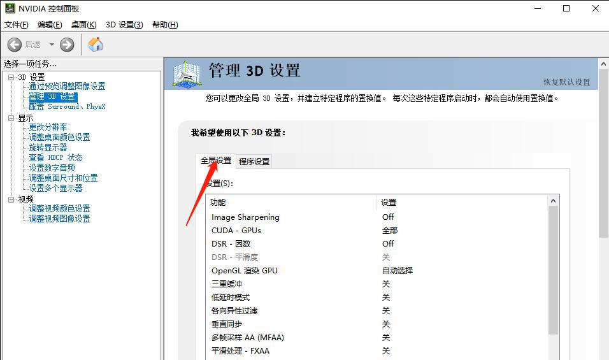Switch to the 程序设置 tab
The height and width of the screenshot is (360, 609).
click(254, 161)
